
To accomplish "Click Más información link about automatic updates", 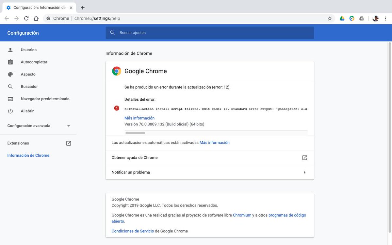I will 215,143.
